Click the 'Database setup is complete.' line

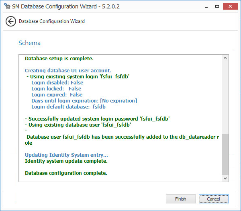click(x=59, y=59)
